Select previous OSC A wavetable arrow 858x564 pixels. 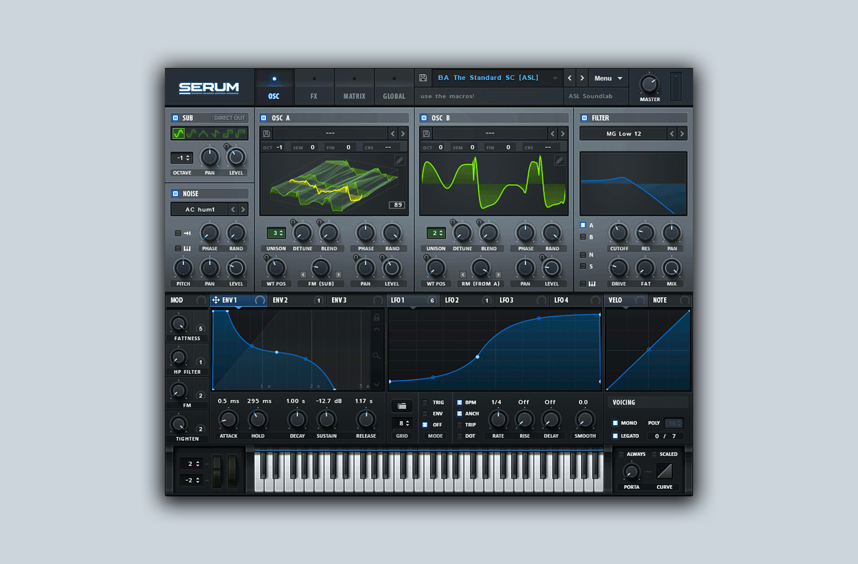click(393, 134)
